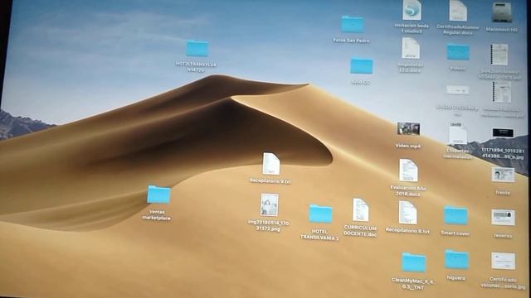Image resolution: width=531 pixels, height=298 pixels.
Task: Open the Ventas marketplace folder
Action: (x=158, y=195)
